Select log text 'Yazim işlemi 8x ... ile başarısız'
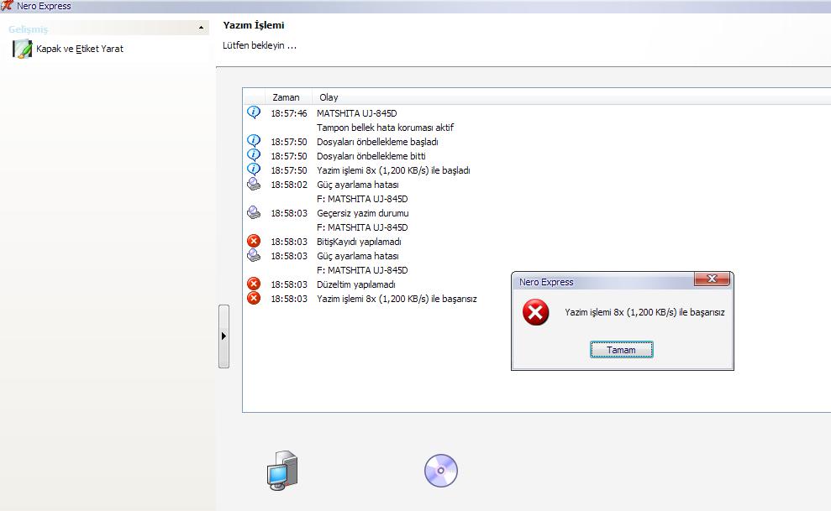 click(x=397, y=299)
